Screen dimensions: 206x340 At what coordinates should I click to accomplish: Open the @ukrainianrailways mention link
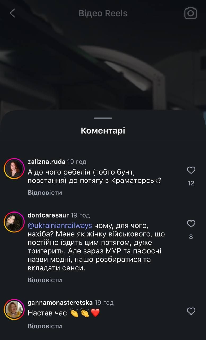tap(60, 226)
